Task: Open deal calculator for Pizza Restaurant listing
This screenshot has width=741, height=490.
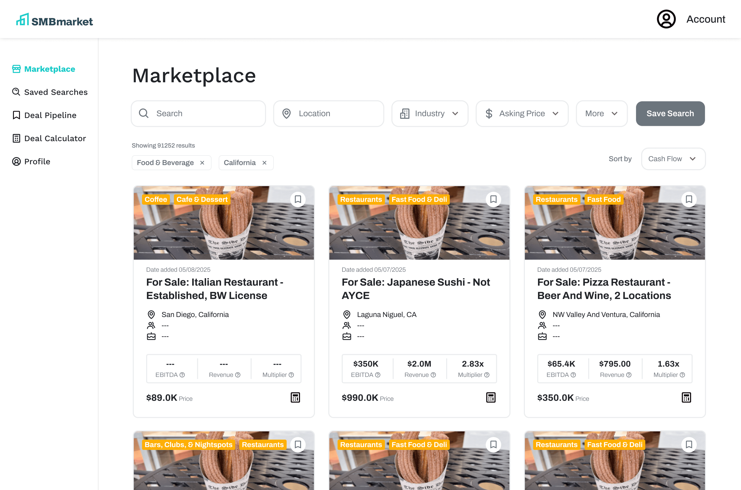Action: tap(686, 397)
